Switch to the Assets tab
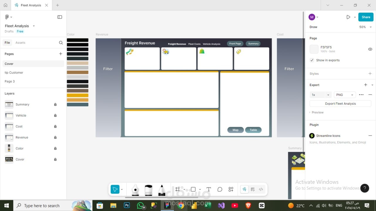Image resolution: width=376 pixels, height=211 pixels. point(20,43)
